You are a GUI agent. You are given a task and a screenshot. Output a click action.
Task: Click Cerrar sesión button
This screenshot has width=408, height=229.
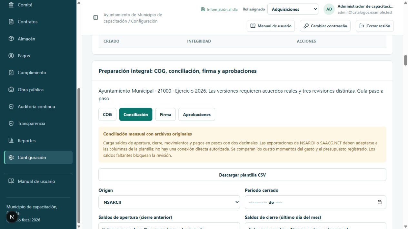(375, 26)
